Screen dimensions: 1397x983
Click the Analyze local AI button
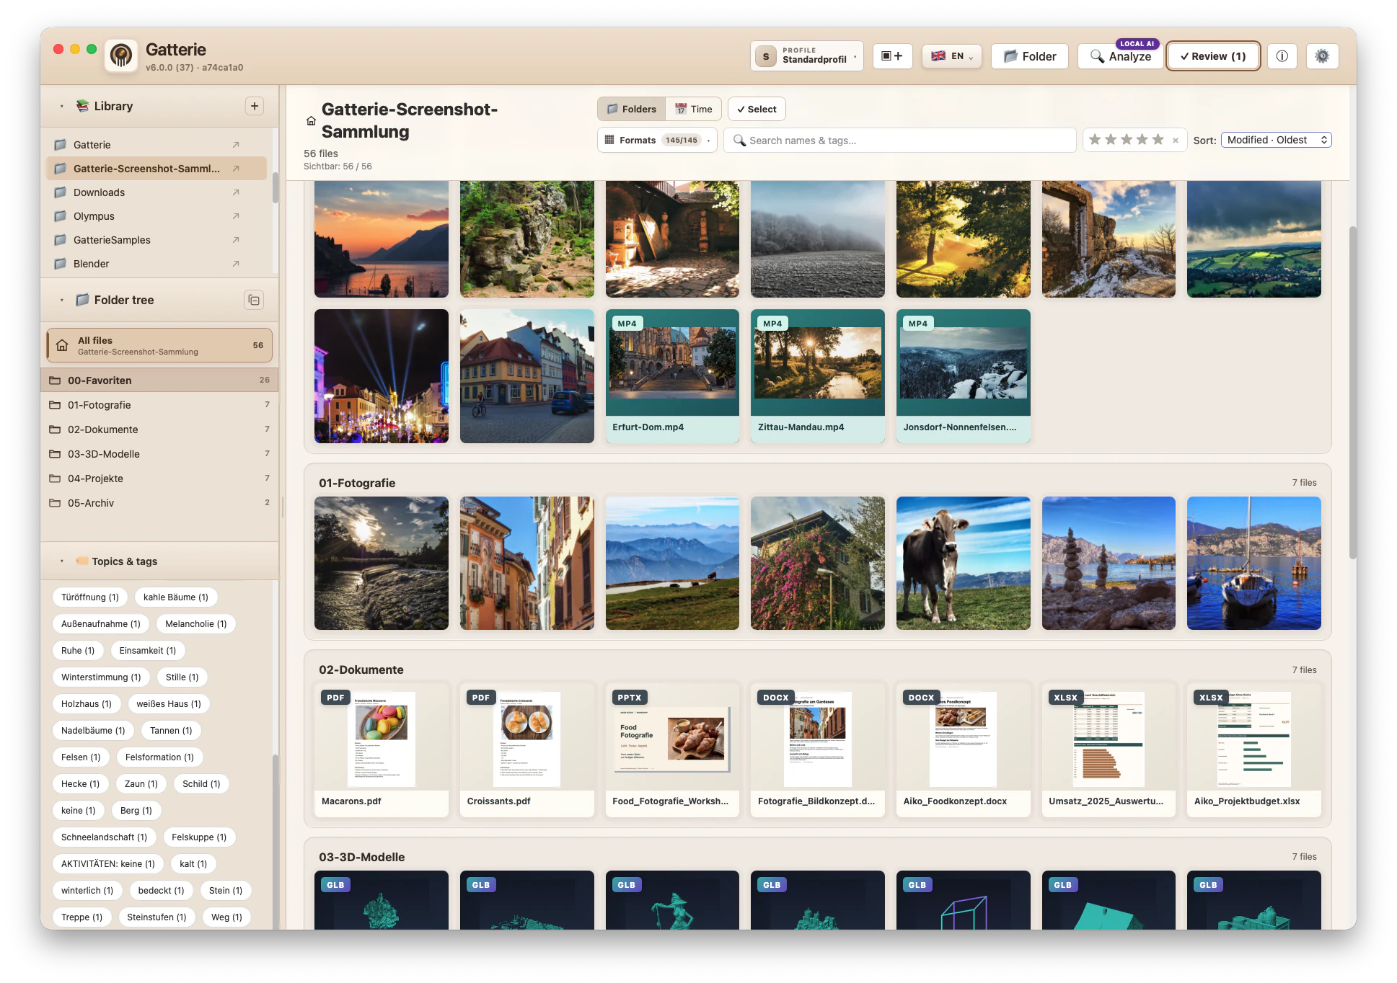point(1121,56)
